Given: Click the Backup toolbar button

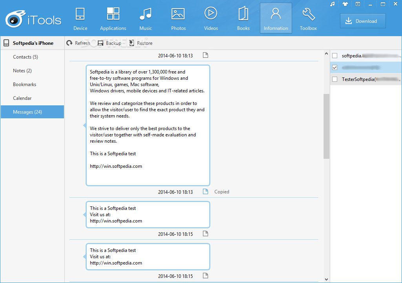Looking at the screenshot, I should click(x=110, y=43).
